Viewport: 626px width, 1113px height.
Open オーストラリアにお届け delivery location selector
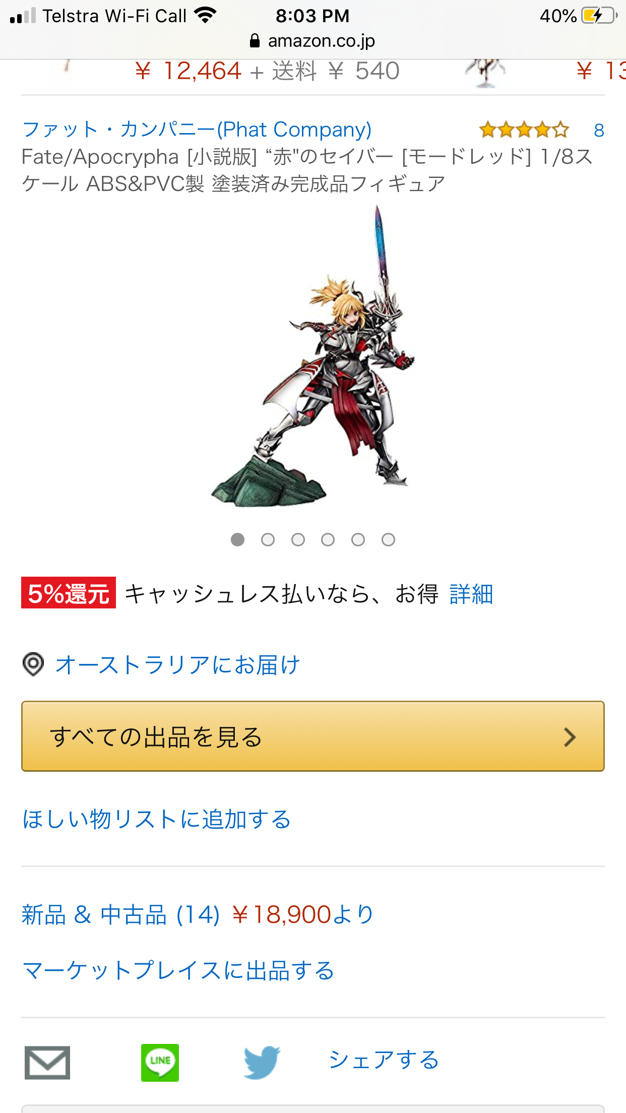(177, 664)
